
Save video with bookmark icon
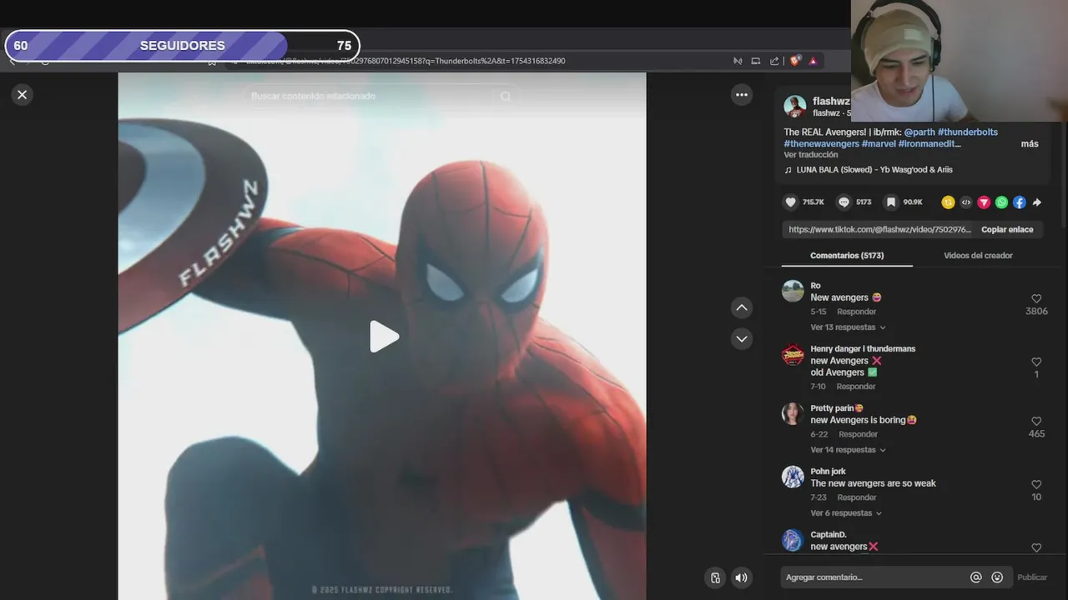coord(891,202)
